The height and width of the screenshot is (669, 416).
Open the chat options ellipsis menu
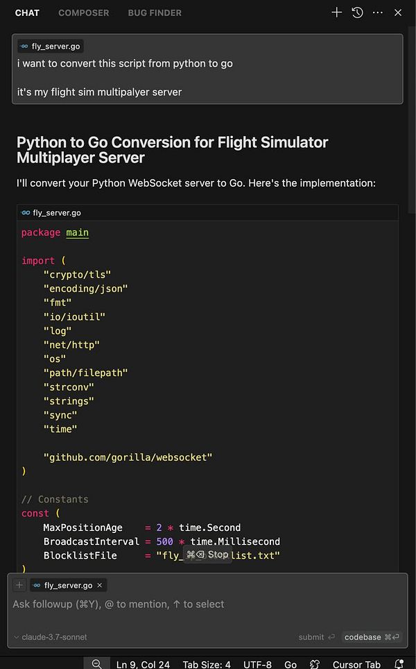377,12
